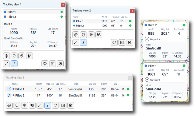The width and height of the screenshot is (194, 116).
Task: Select Pilot 1 row in Tracking view 1 list
Action: [33, 12]
